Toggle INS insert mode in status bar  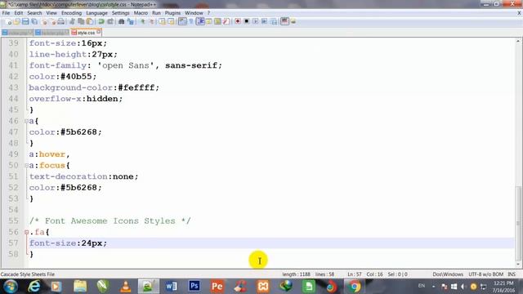[x=512, y=274]
